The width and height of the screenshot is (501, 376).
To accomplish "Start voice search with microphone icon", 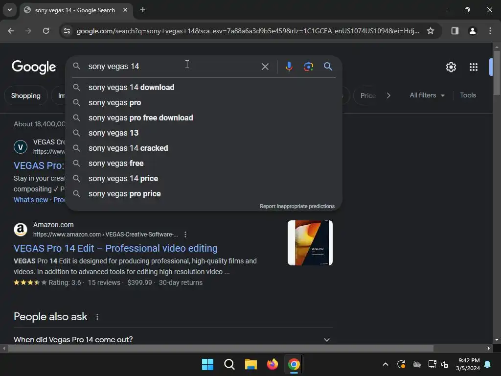I will click(289, 67).
